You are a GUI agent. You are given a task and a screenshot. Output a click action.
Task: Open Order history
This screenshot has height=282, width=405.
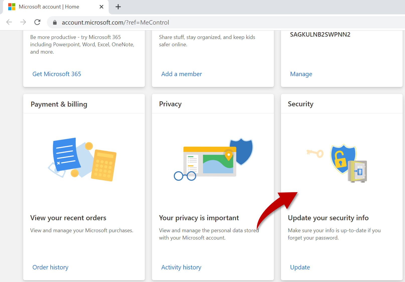[50, 267]
